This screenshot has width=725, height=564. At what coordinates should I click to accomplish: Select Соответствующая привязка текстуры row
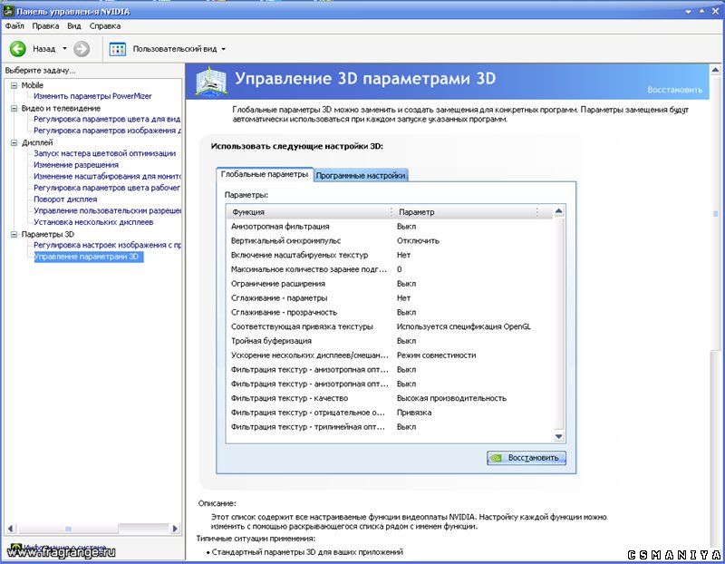coord(390,327)
